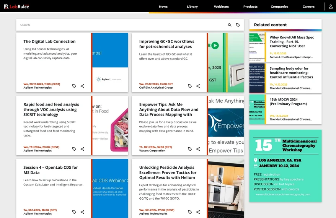This screenshot has width=336, height=218.
Task: Click date We, 17.1.2024, 20:00 (CEST)
Action: click(41, 147)
